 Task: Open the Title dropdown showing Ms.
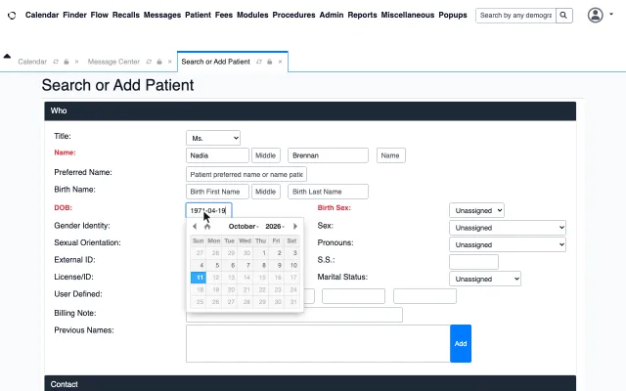[x=213, y=138]
